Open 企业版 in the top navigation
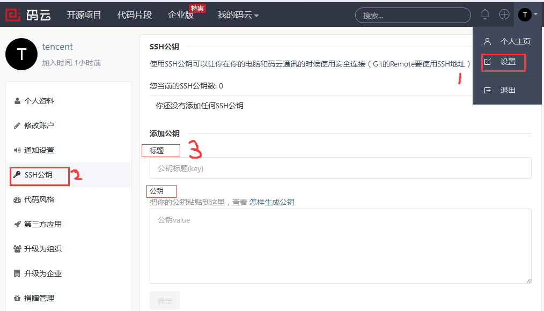The width and height of the screenshot is (544, 311). click(180, 15)
